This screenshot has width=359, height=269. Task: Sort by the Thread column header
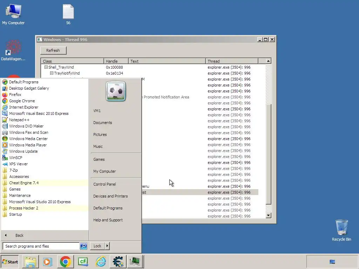coord(232,61)
